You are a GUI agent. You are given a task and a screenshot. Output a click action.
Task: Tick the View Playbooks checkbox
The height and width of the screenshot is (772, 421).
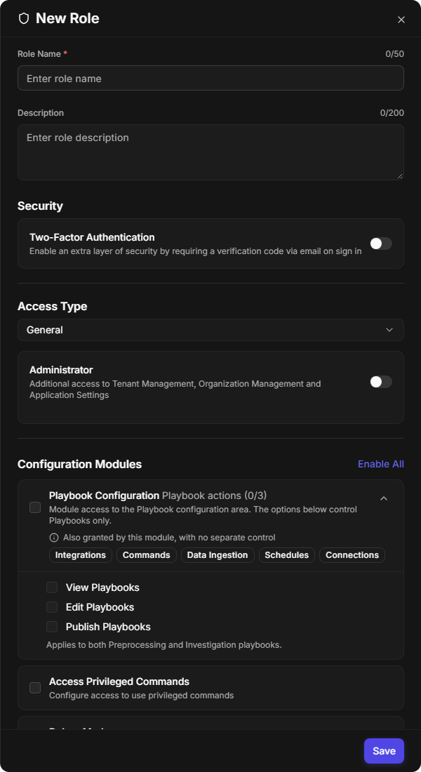pyautogui.click(x=52, y=587)
